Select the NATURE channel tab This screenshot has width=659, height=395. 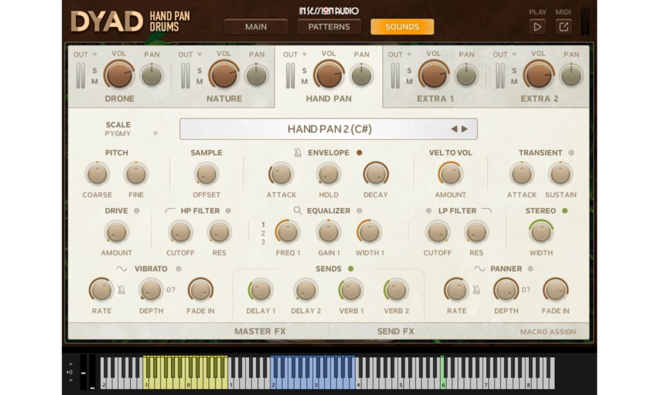pos(224,99)
